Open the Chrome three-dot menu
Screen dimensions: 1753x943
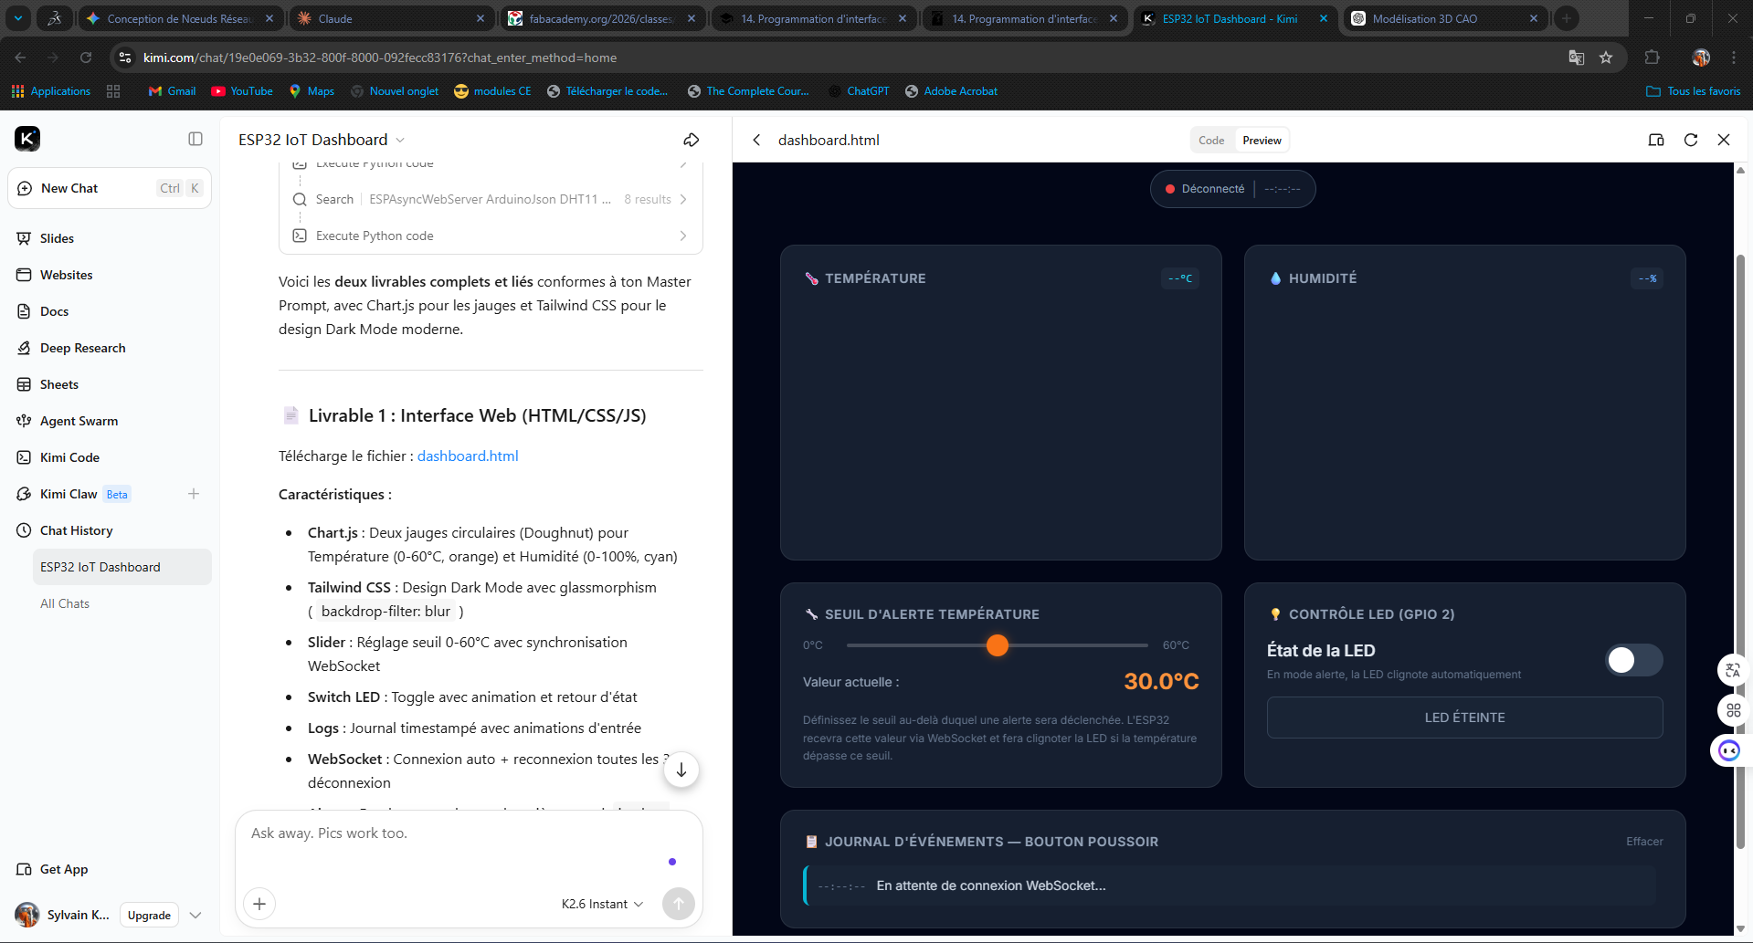tap(1734, 58)
